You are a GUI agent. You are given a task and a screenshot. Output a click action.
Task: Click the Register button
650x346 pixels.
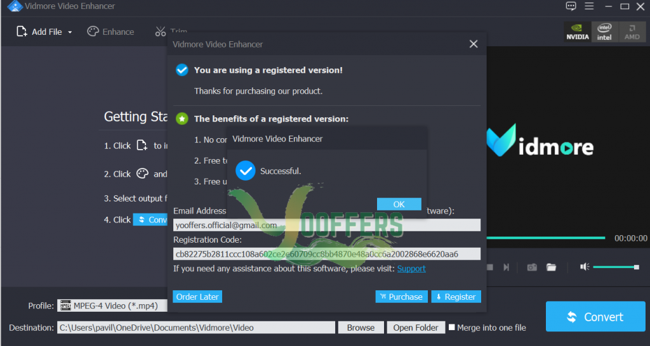coord(456,297)
